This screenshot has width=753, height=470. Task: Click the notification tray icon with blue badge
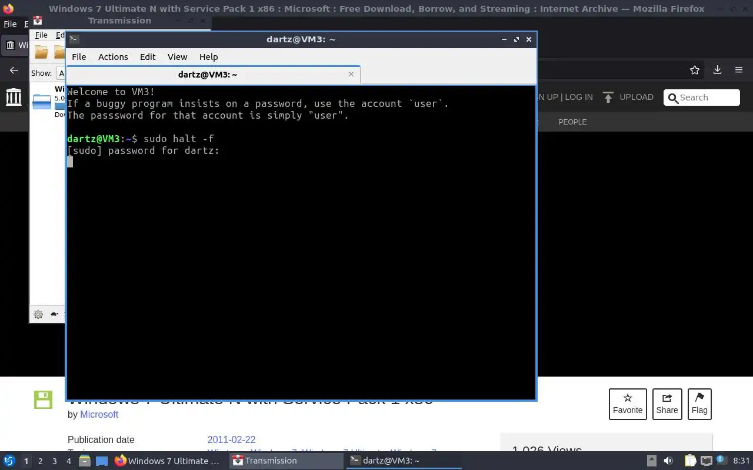click(x=721, y=460)
